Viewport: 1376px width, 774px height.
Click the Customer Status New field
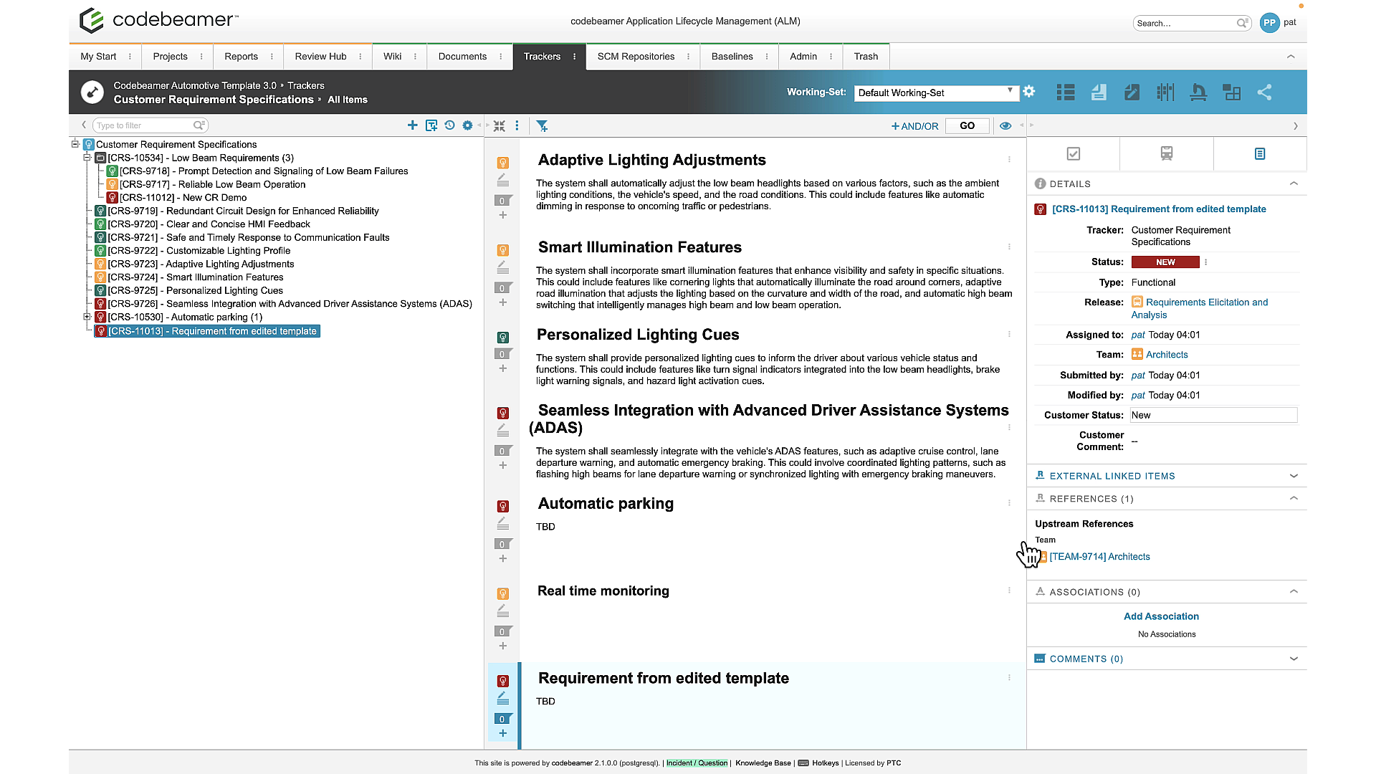point(1213,415)
